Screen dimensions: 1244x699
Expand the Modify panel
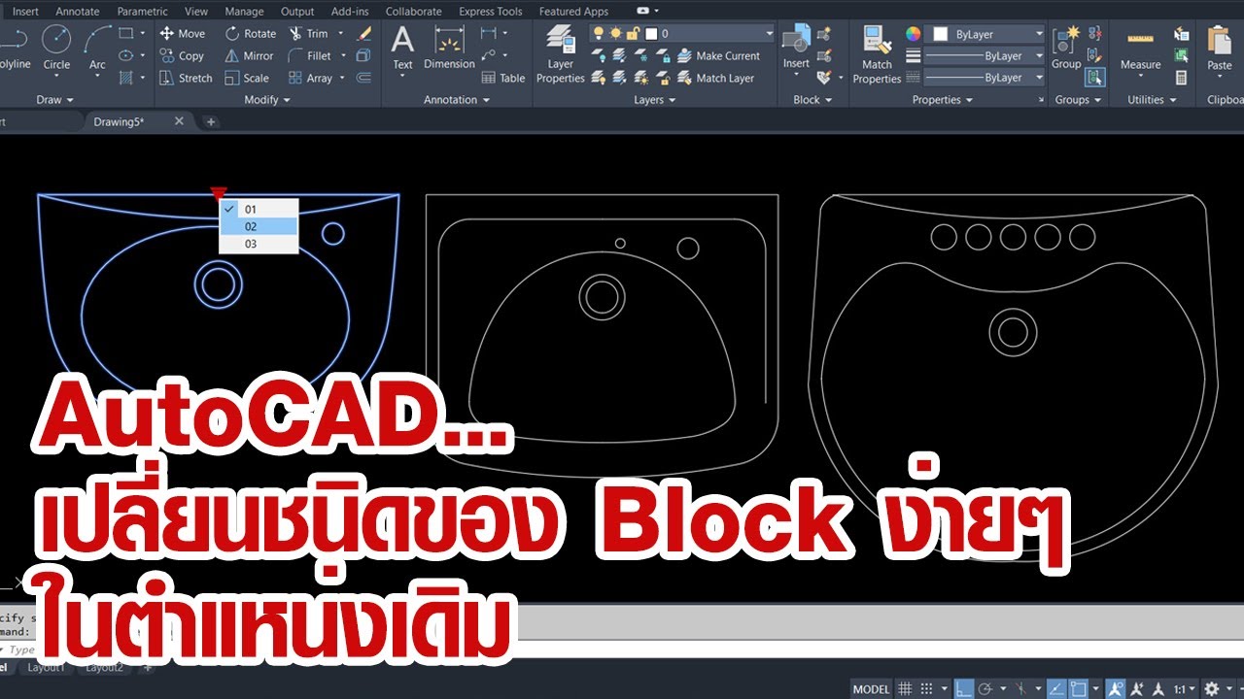coord(267,100)
